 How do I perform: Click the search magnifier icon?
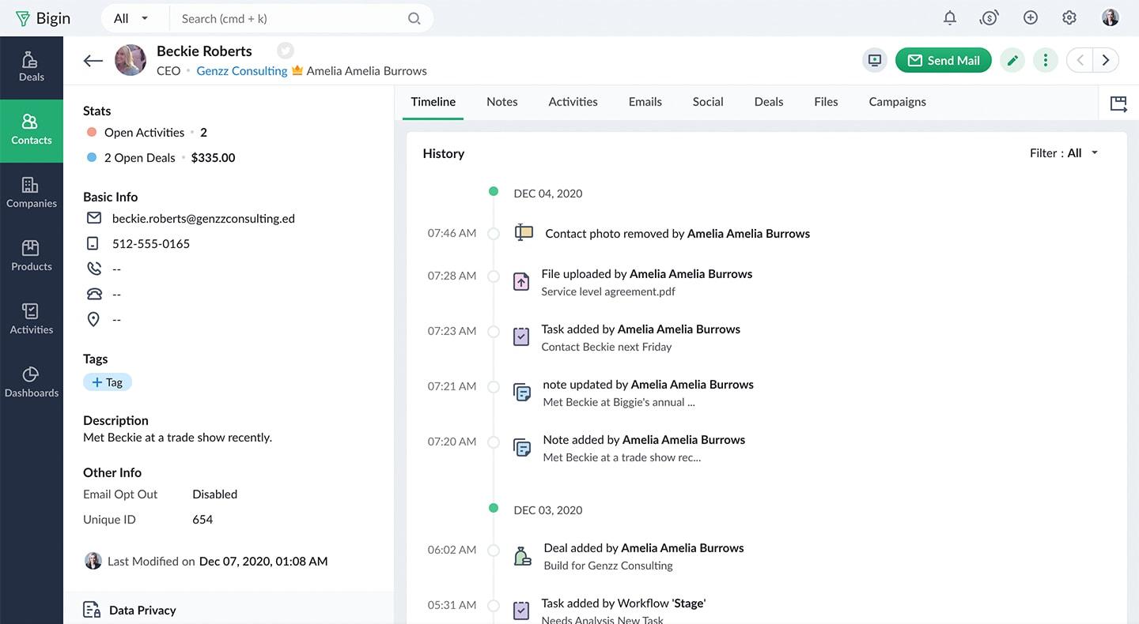[414, 18]
